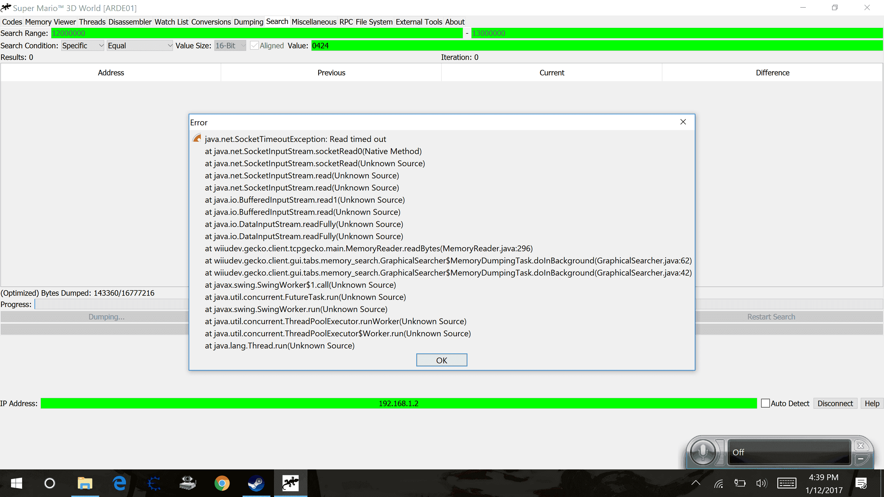
Task: Click OK in the Error dialog
Action: coord(442,360)
